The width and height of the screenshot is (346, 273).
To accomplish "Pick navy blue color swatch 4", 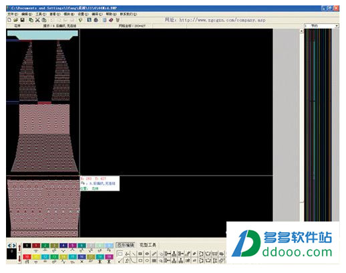I will 63,246.
